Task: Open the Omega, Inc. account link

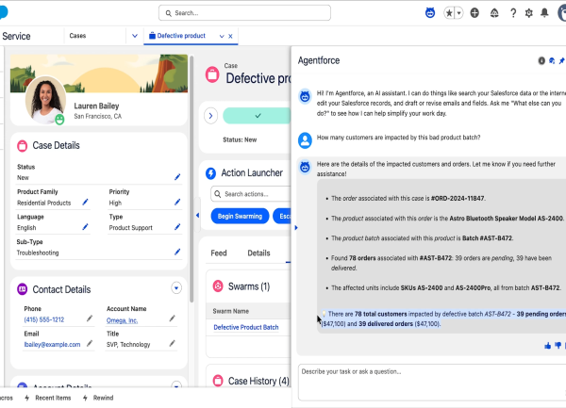Action: (x=122, y=320)
